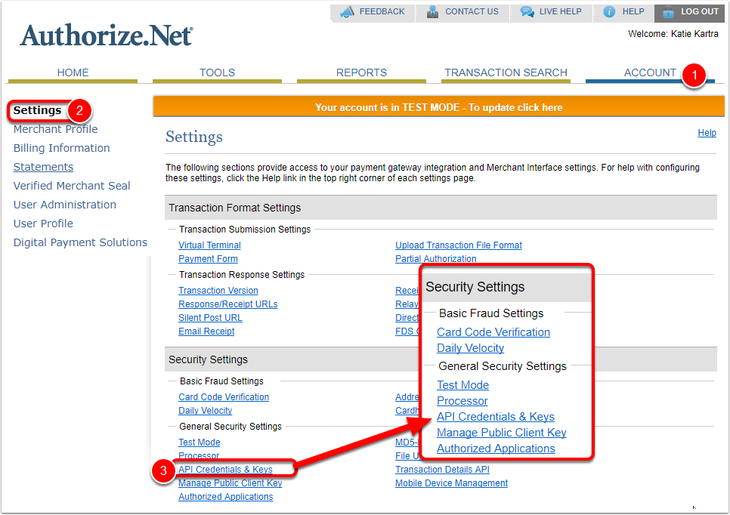Open User Profile in the sidebar
Screen dimensions: 730x515
pos(43,224)
